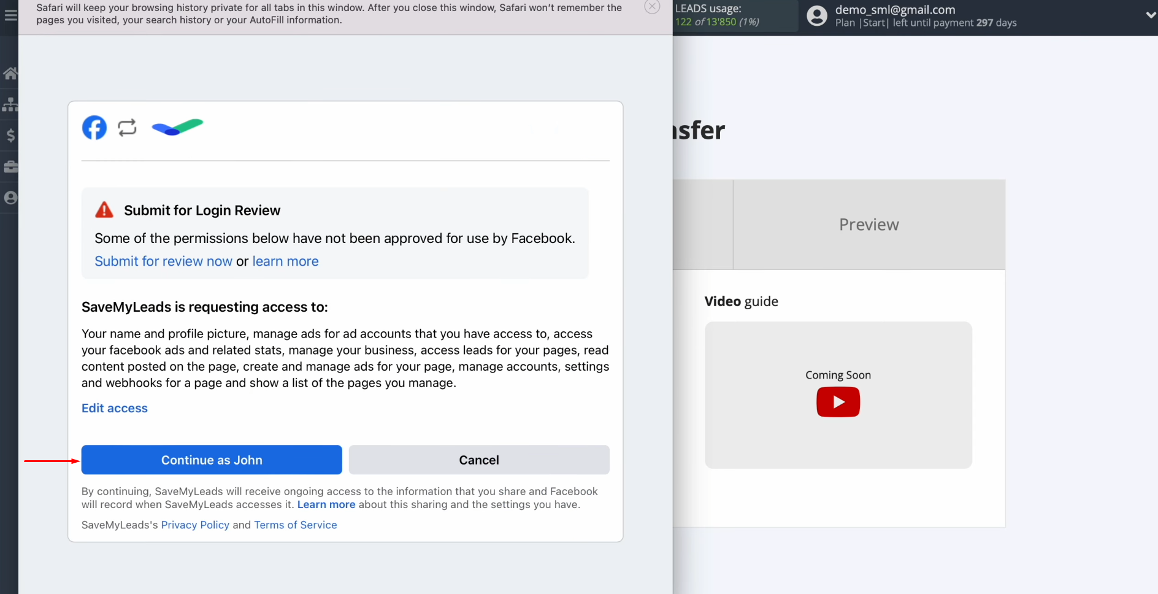This screenshot has width=1158, height=594.
Task: Open SaveMyLeads Privacy Policy link
Action: (x=195, y=525)
